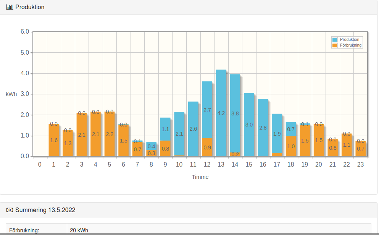The height and width of the screenshot is (235, 379).
Task: Click the Förbrukning row in the summary table
Action: click(37, 230)
